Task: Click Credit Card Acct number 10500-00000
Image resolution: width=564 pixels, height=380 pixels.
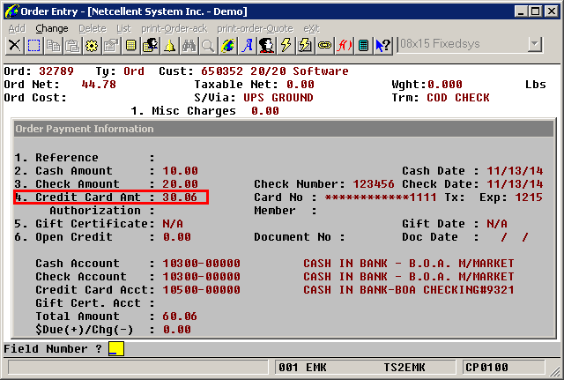Action: point(201,290)
